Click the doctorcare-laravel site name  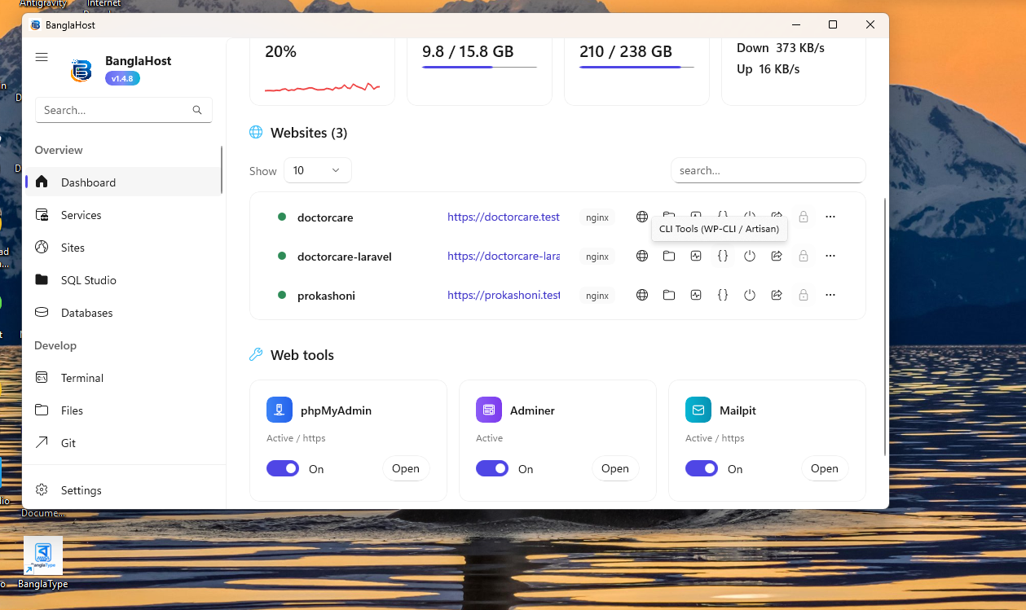click(x=345, y=257)
